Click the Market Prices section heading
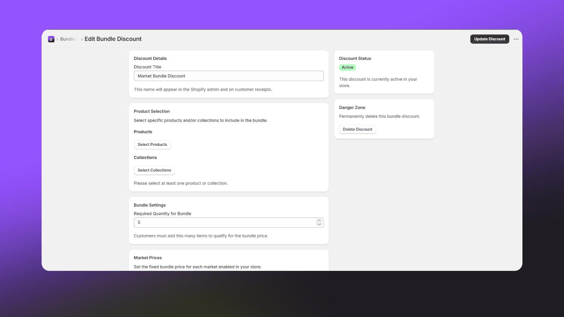The image size is (564, 317). (148, 258)
